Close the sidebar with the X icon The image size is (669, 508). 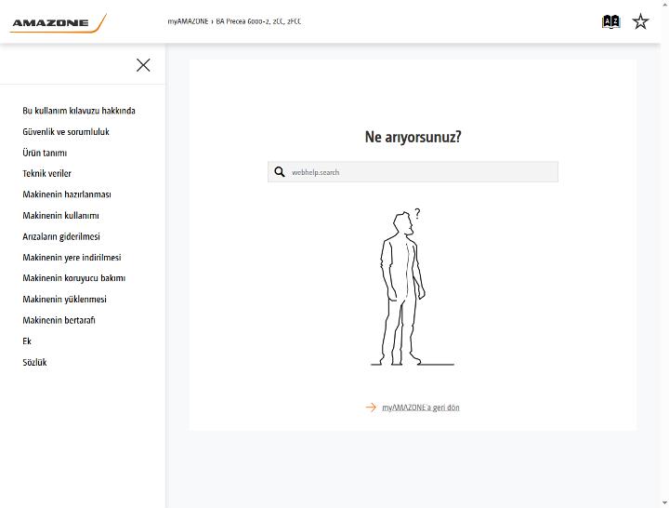click(143, 65)
